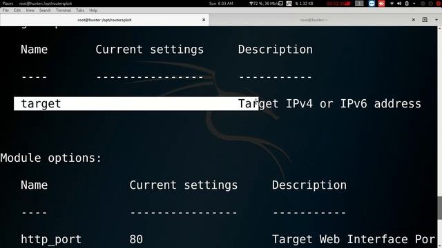Switch to the root@hunter:/opt/routersploit tab
This screenshot has height=248, width=442.
(104, 20)
